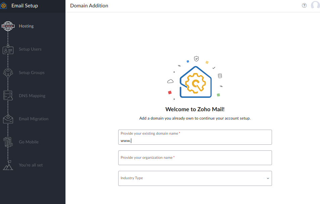Click the Hosting globe icon
This screenshot has width=320, height=204.
[x=8, y=26]
